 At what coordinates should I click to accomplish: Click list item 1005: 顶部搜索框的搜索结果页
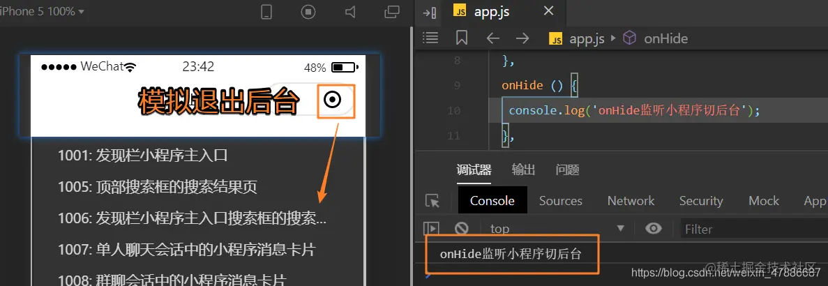[x=158, y=187]
